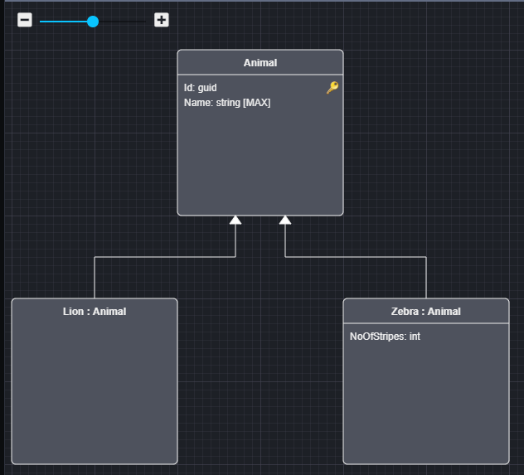This screenshot has height=475, width=524.
Task: Click the Zebra inheritance arrowhead on Animal
Action: coord(285,220)
